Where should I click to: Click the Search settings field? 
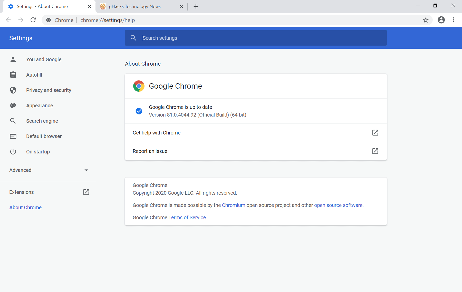click(x=256, y=38)
